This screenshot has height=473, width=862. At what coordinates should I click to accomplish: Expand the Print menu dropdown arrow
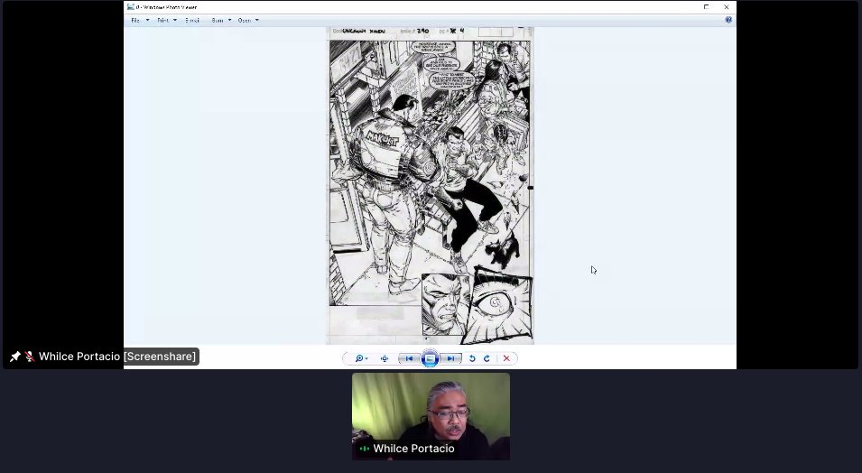point(175,21)
